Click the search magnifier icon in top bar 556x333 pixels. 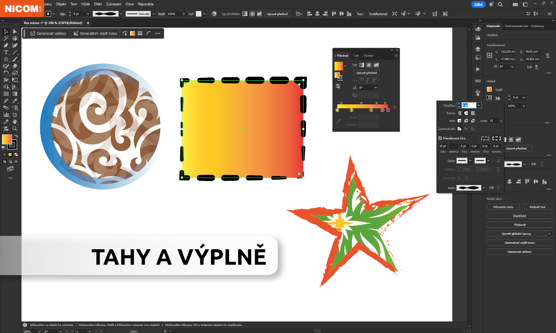[x=500, y=4]
